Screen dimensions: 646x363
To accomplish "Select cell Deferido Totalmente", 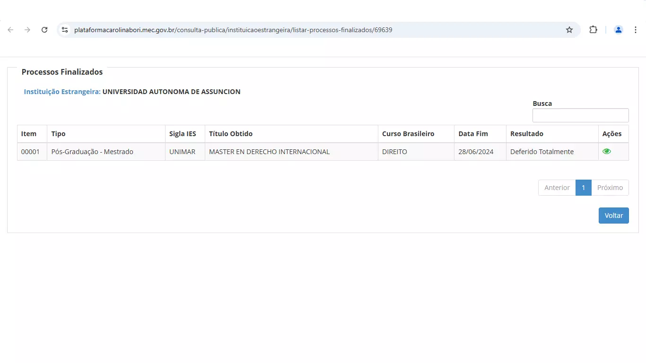I will pyautogui.click(x=552, y=152).
